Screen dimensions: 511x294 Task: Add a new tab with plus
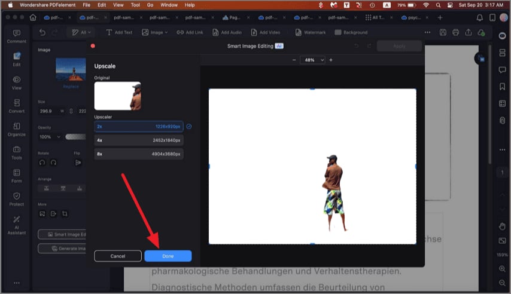(440, 17)
